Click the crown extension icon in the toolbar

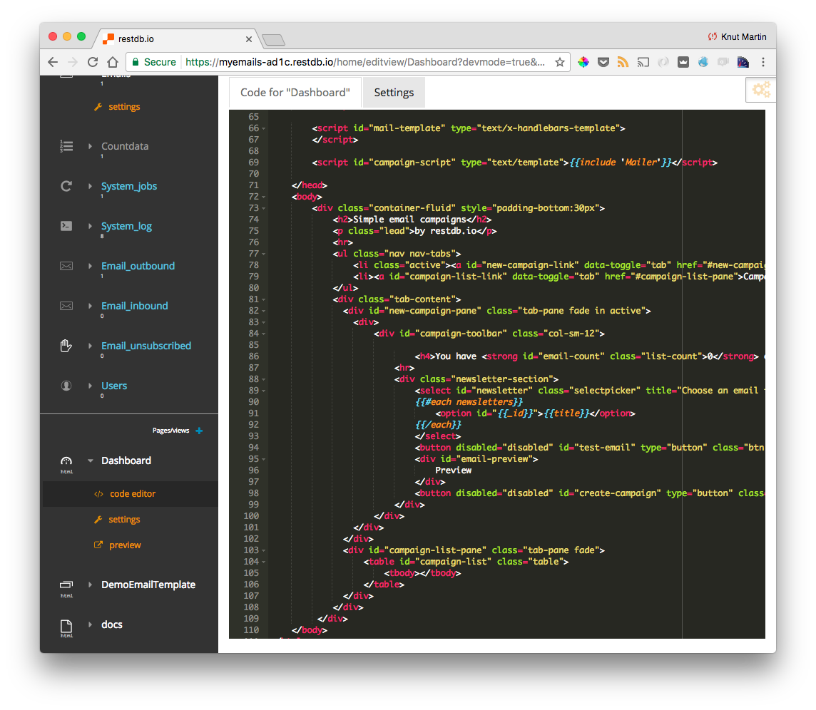pos(683,62)
